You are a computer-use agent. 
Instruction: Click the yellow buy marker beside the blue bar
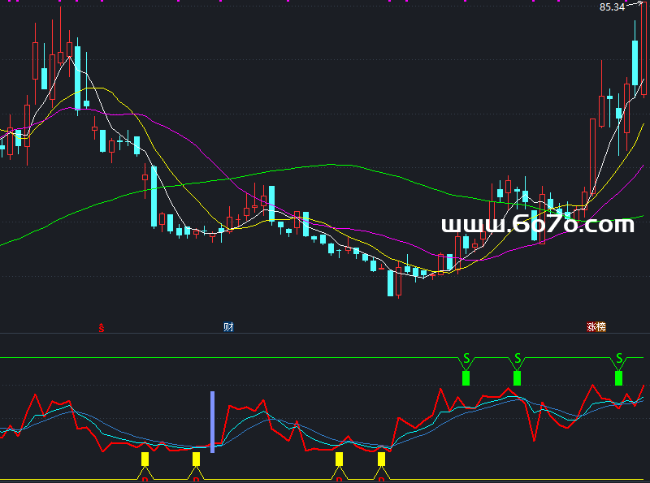(196, 459)
